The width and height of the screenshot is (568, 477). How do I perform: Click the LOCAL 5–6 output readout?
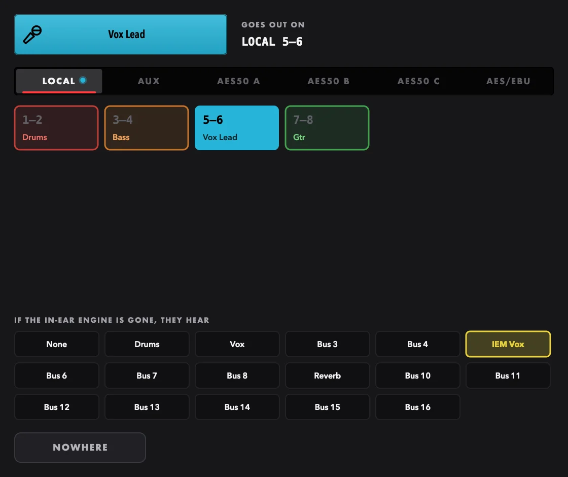tap(272, 42)
